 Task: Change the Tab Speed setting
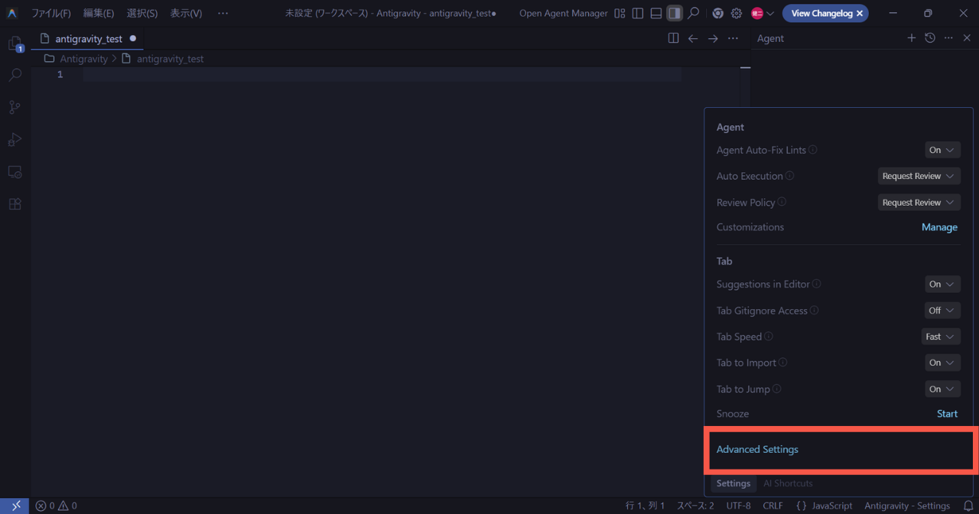pyautogui.click(x=940, y=337)
